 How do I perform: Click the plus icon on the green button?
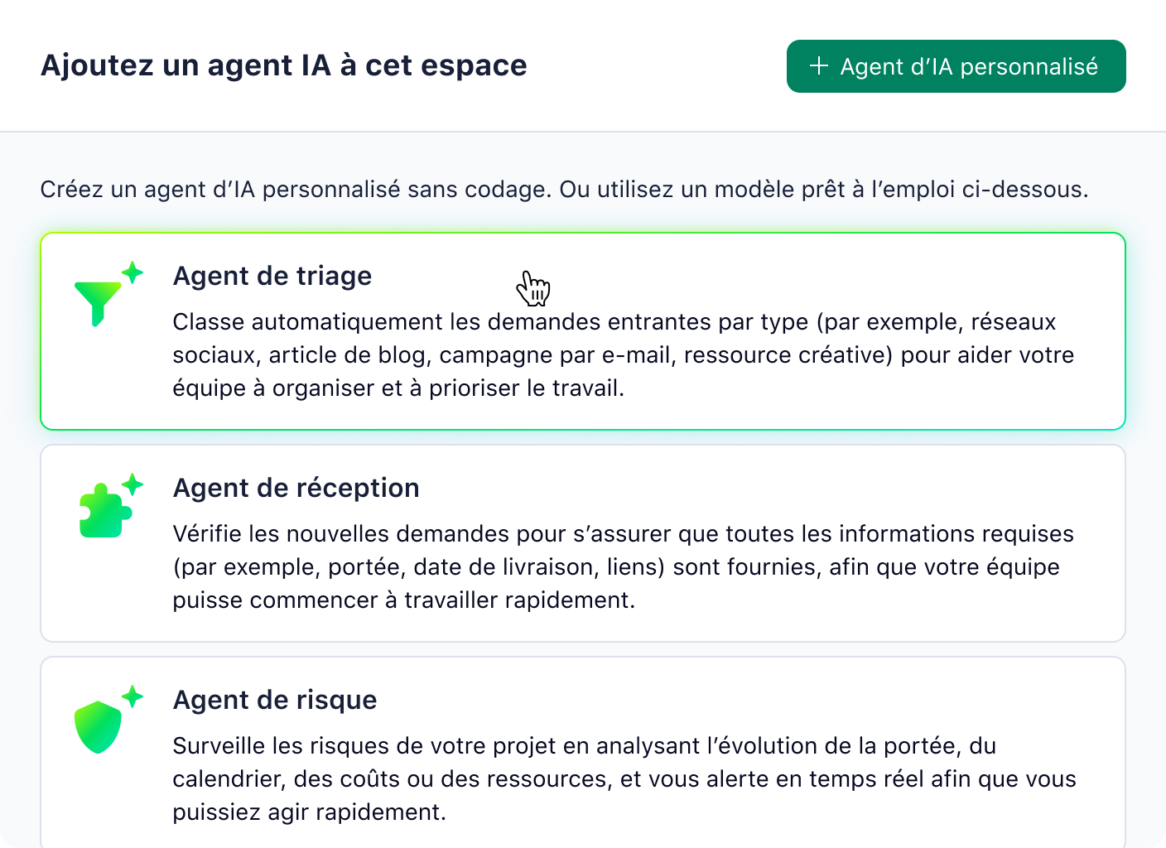(819, 66)
